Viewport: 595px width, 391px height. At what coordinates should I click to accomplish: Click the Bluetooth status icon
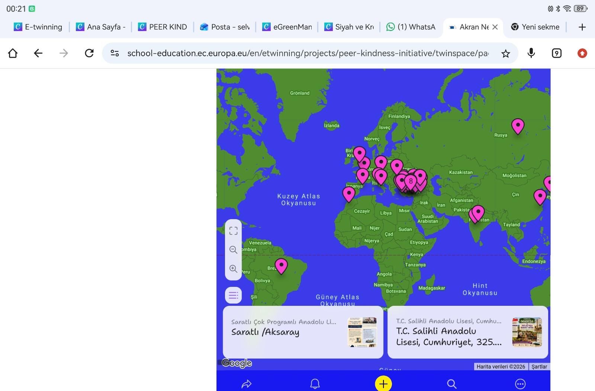point(558,9)
